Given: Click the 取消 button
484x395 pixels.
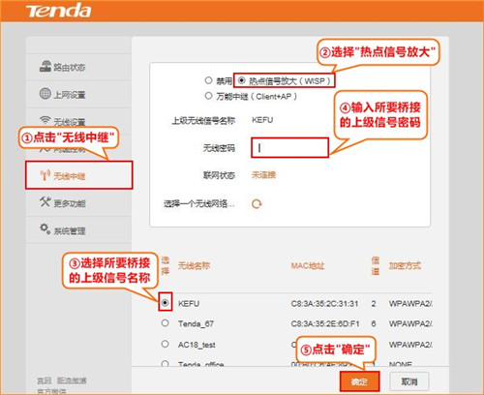Looking at the screenshot, I should coord(409,381).
